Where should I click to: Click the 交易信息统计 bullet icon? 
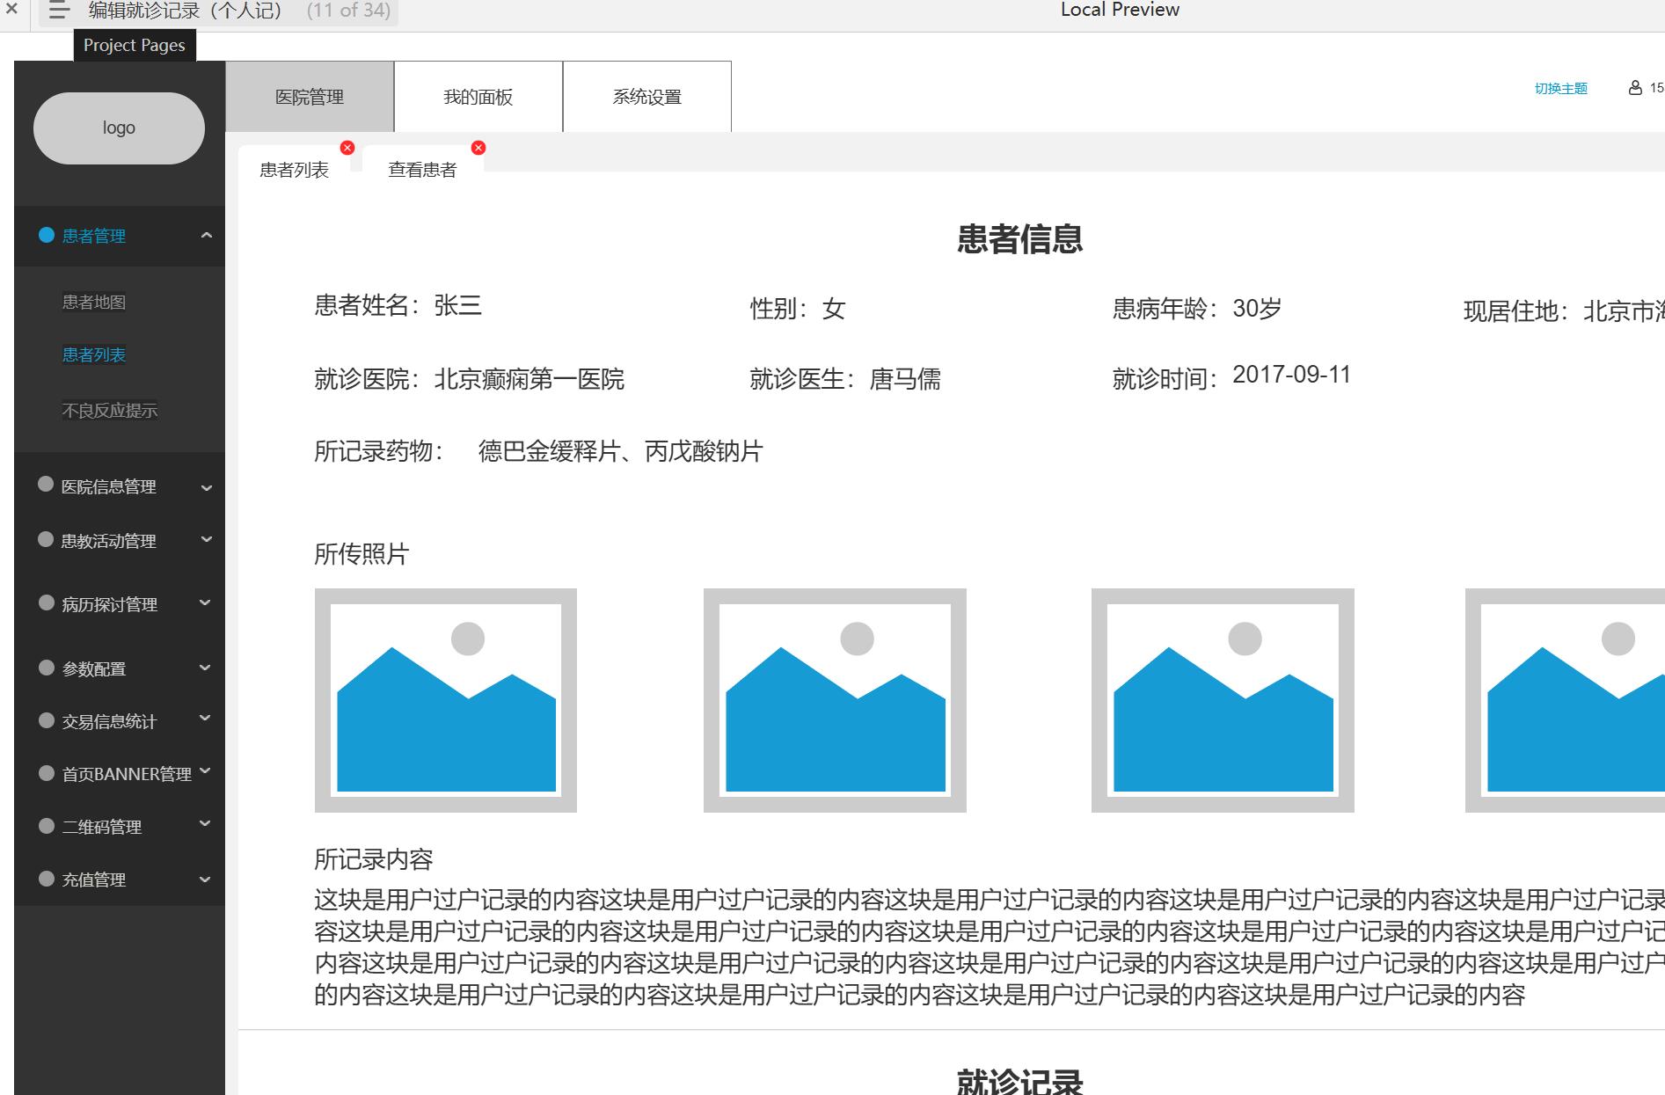[47, 720]
